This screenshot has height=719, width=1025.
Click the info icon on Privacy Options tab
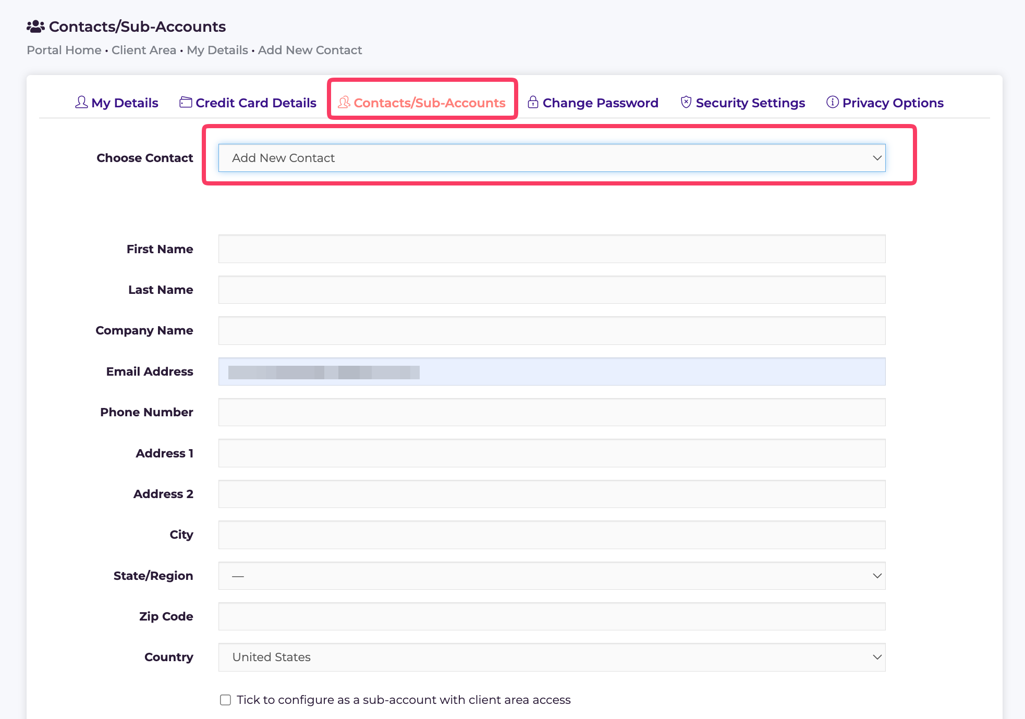click(x=833, y=102)
